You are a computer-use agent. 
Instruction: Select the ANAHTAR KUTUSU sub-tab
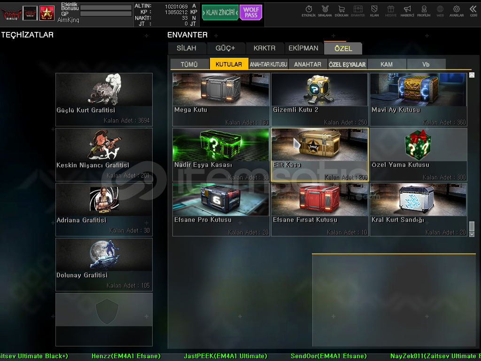[268, 64]
